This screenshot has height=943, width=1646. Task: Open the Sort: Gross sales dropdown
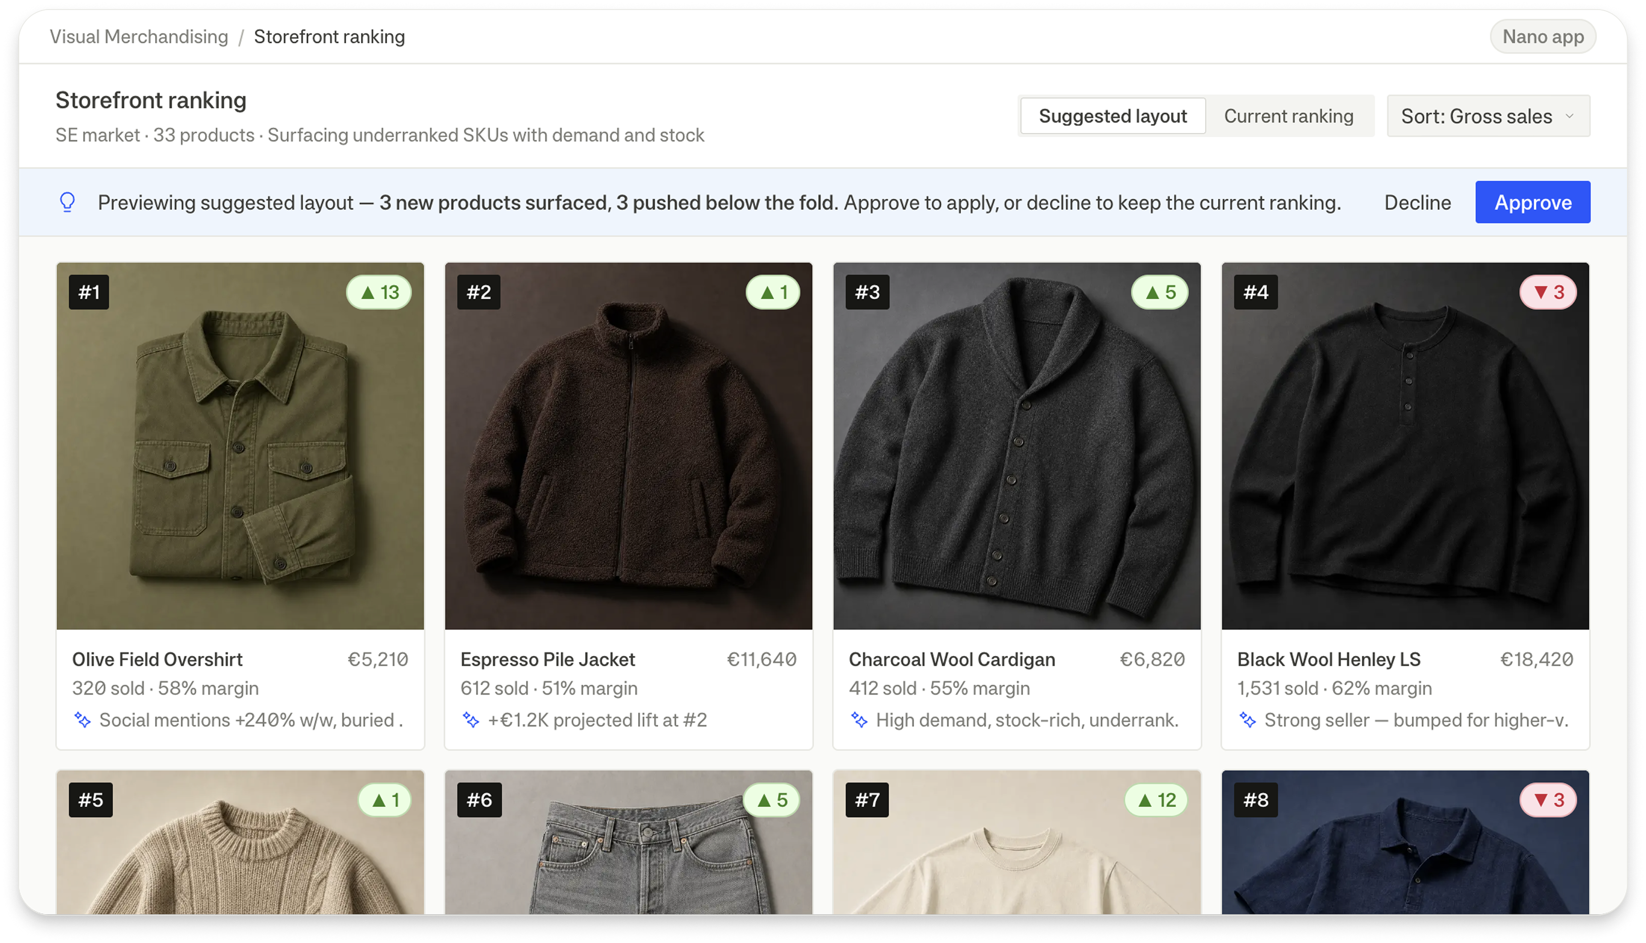pos(1488,116)
